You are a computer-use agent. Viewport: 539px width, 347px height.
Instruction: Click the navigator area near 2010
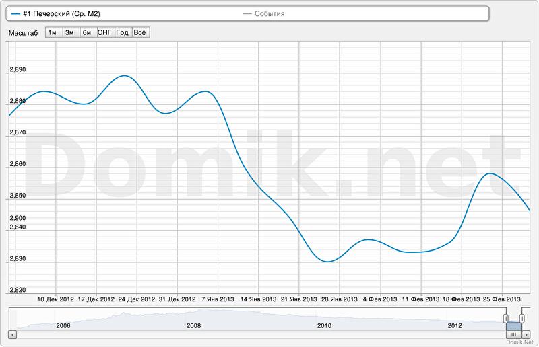coord(325,318)
